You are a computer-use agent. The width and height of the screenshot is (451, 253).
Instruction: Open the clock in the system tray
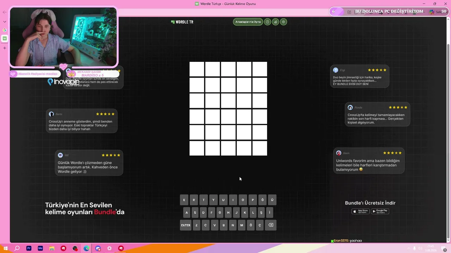[x=431, y=248]
